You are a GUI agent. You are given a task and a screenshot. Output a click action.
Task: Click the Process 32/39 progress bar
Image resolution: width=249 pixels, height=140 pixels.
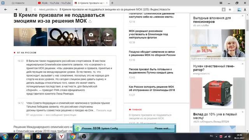tap(124, 128)
